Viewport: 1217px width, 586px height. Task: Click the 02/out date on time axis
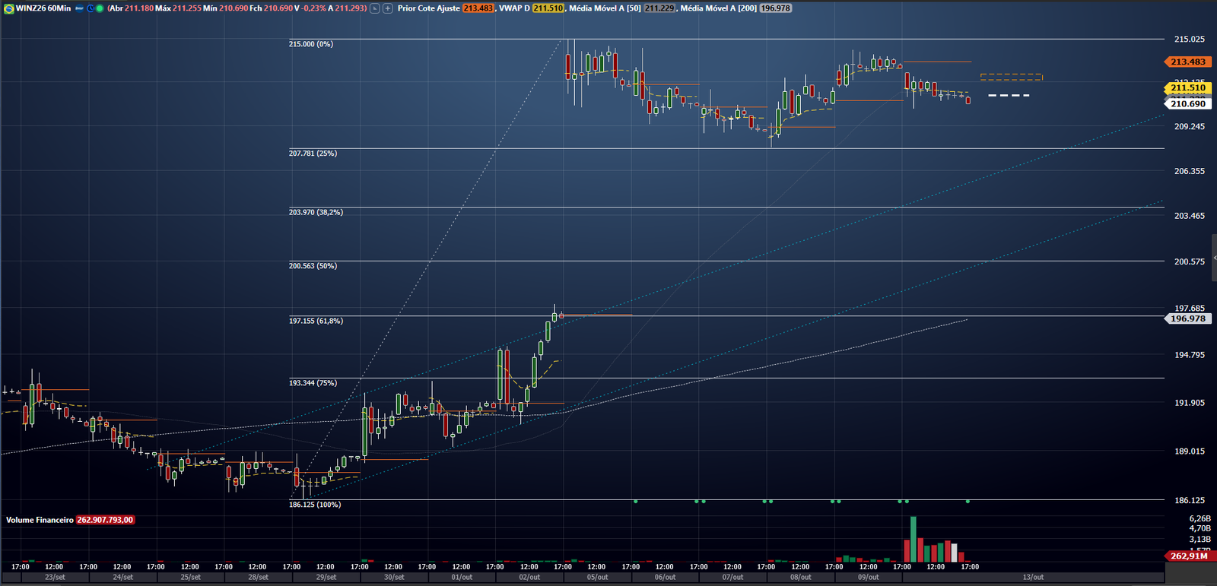529,577
